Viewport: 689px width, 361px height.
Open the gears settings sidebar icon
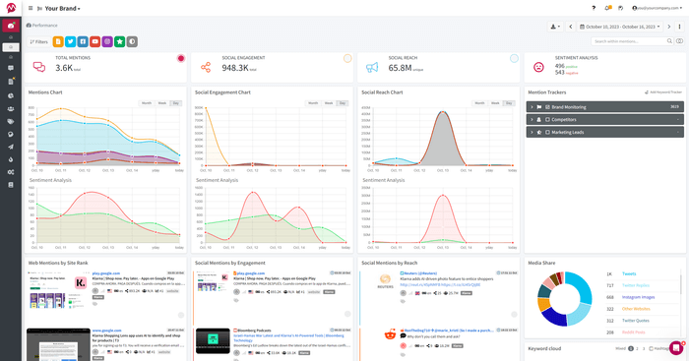pos(11,172)
